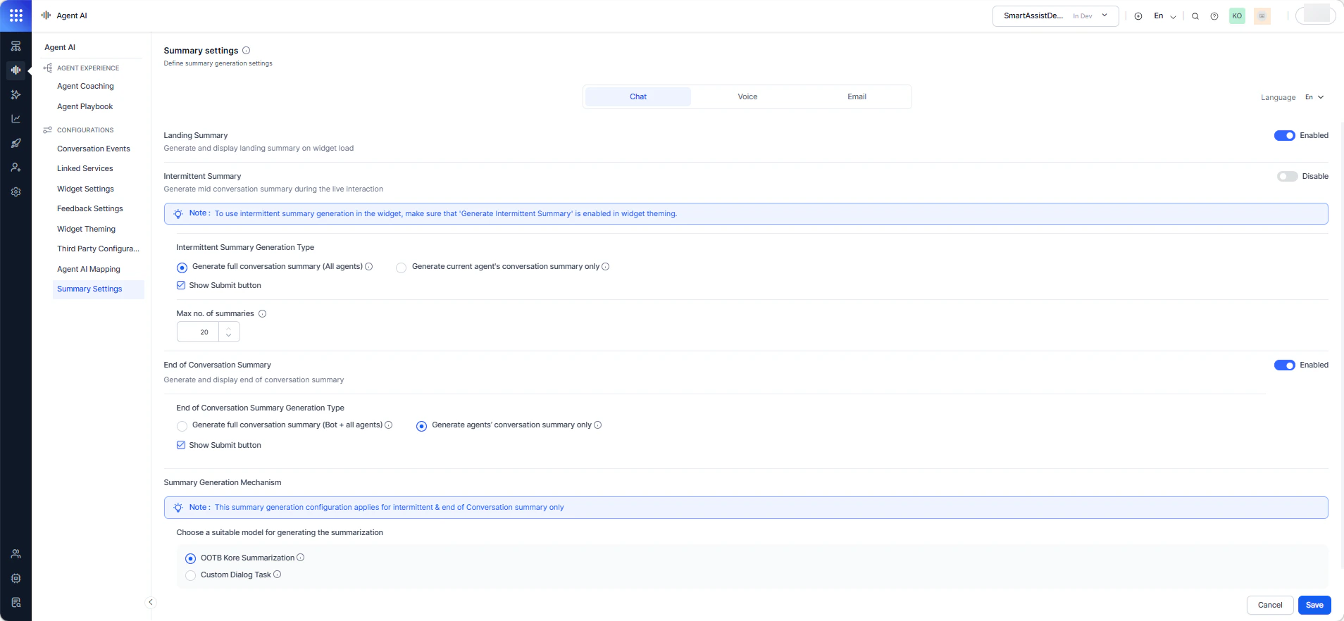Click the profile pill at the top right

pos(1316,15)
